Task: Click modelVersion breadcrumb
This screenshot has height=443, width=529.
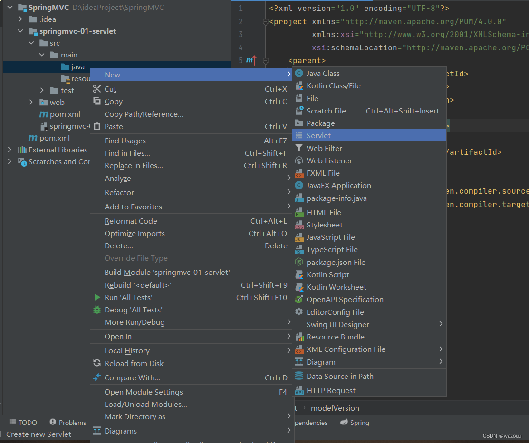Action: point(335,408)
